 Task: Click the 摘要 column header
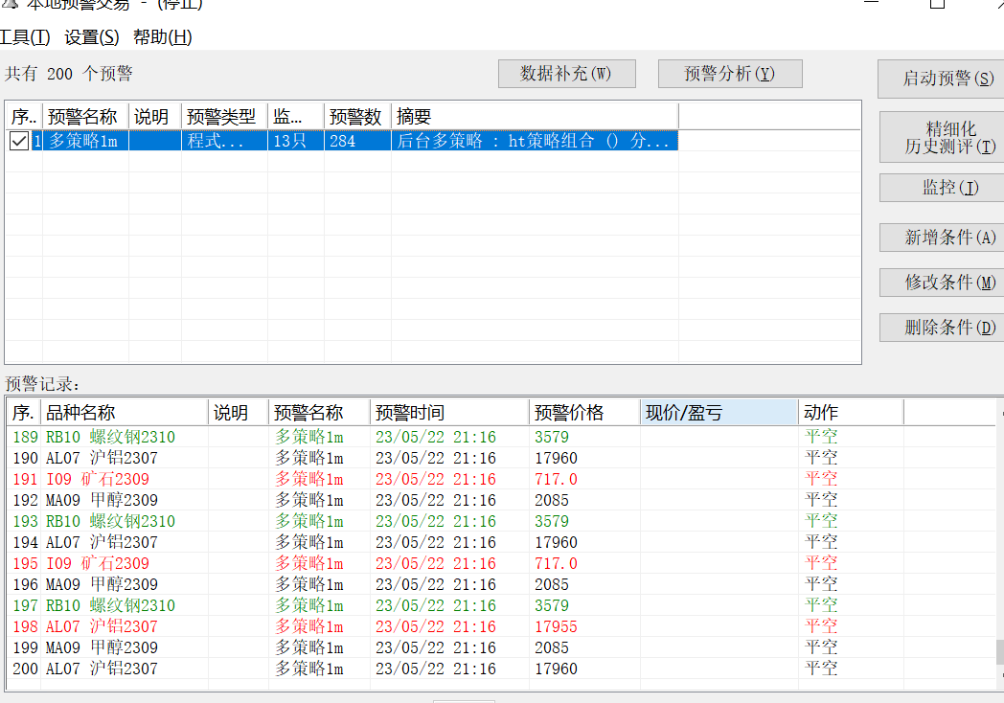535,117
